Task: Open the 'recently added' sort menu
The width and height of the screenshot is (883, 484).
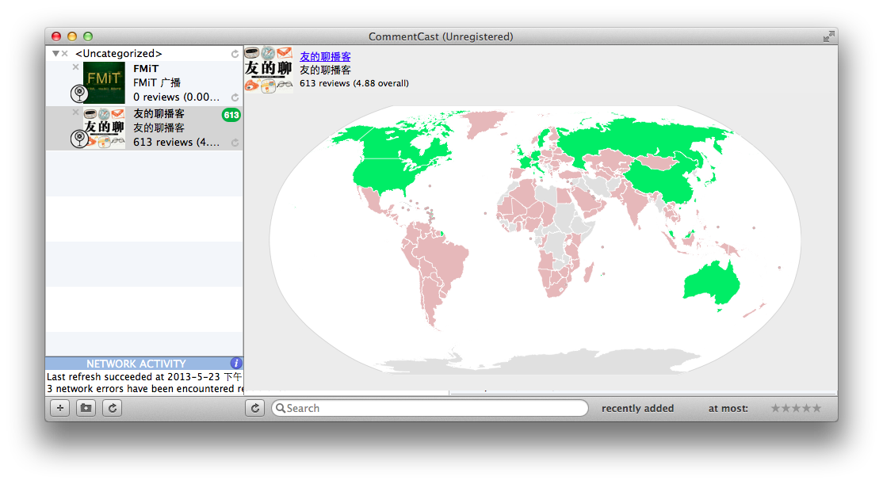Action: [637, 409]
